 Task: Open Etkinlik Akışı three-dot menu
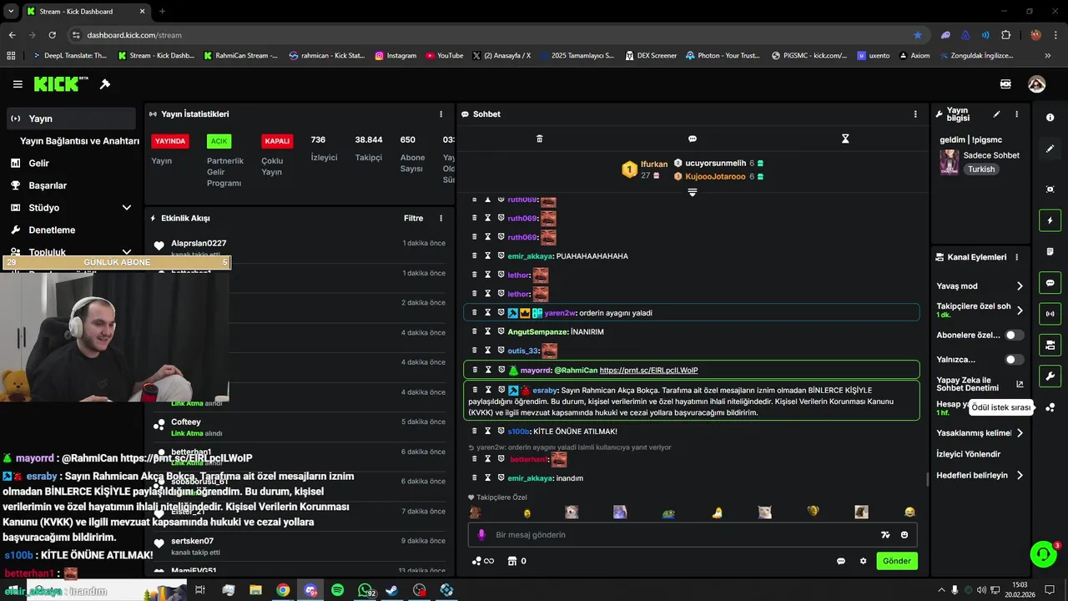[441, 218]
